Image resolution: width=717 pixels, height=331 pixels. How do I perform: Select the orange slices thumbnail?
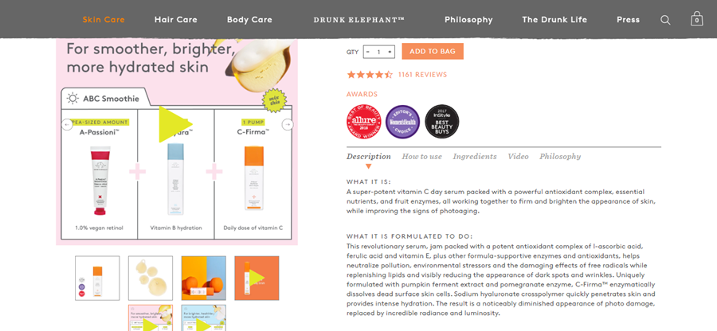[x=203, y=278]
